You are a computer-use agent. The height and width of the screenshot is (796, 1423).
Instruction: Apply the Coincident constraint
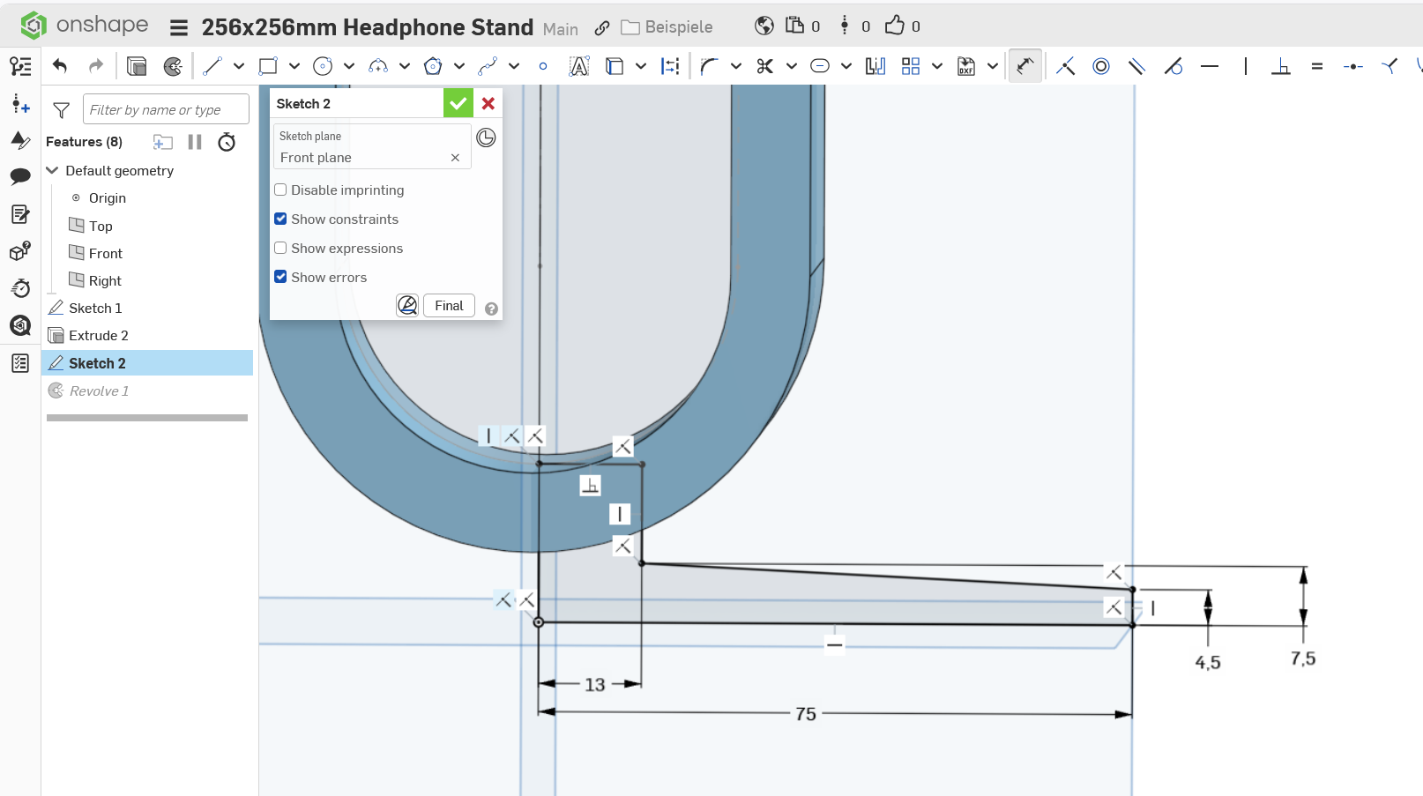pyautogui.click(x=1065, y=66)
